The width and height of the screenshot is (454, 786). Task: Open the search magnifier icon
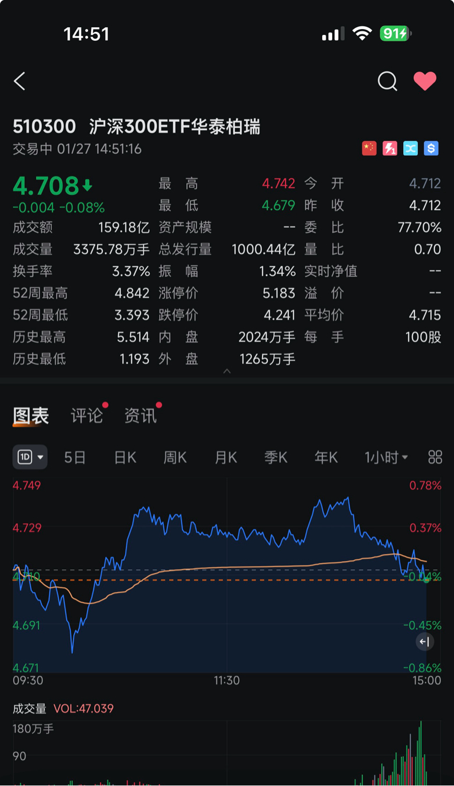387,81
